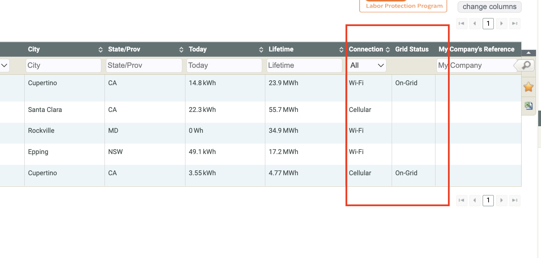Image resolution: width=541 pixels, height=258 pixels.
Task: Click the 3.55 kWh Today value
Action: 202,173
